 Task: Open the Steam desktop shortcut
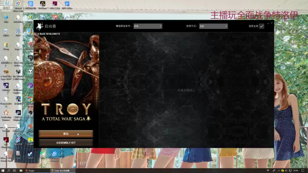(x=30, y=155)
